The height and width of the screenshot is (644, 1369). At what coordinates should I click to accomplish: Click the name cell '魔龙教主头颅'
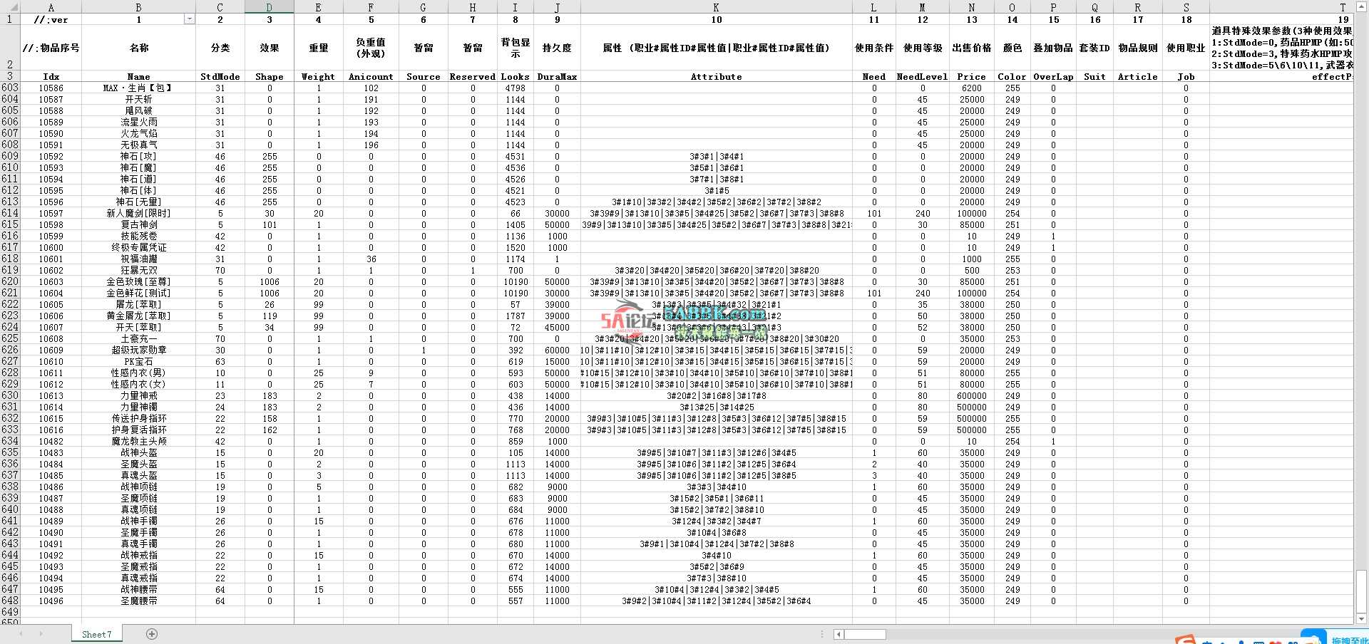click(x=138, y=441)
